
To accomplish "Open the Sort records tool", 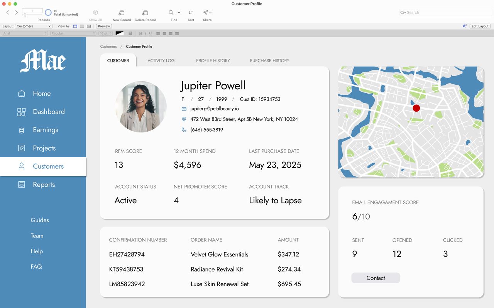I will [191, 12].
